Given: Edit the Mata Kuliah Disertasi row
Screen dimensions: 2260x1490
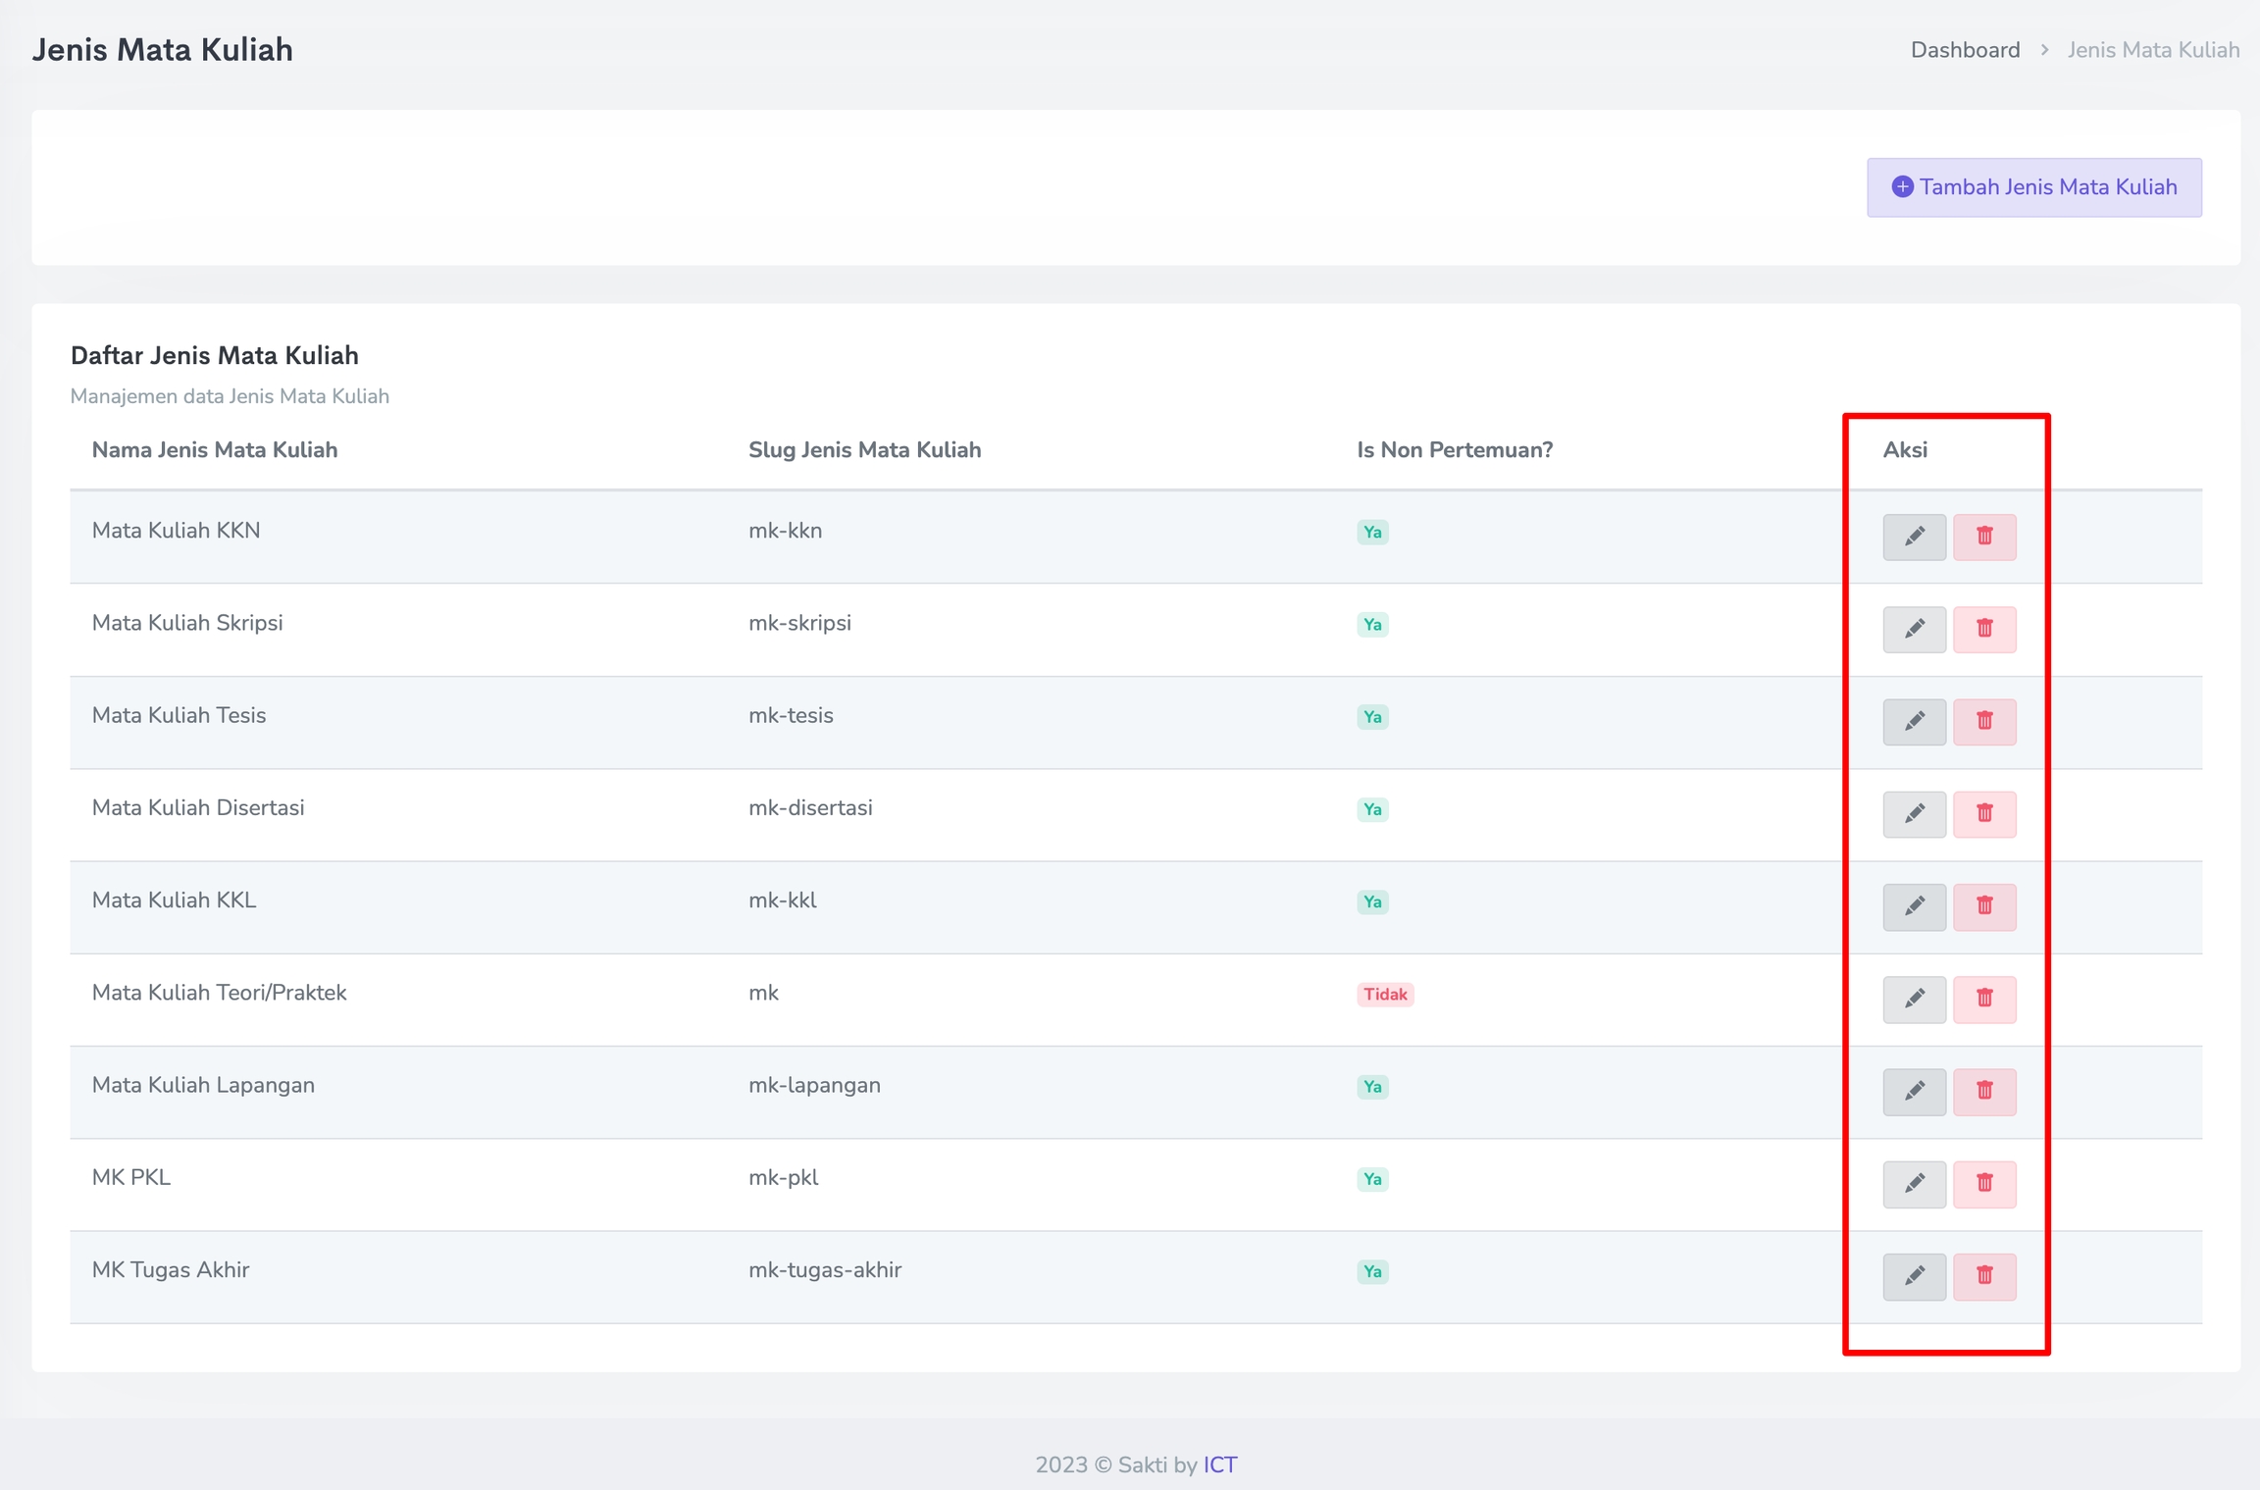Looking at the screenshot, I should 1914,814.
